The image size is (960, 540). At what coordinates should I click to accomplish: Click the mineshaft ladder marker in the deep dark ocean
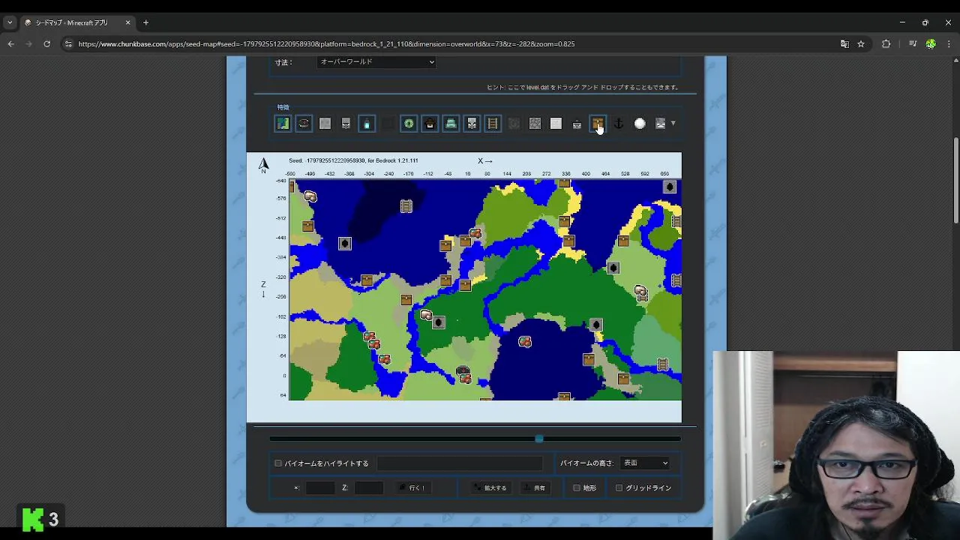tap(406, 206)
